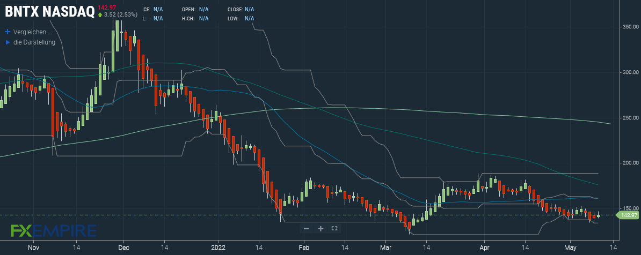The image size is (641, 255).
Task: Click the Mar date label on time axis
Action: [x=385, y=247]
